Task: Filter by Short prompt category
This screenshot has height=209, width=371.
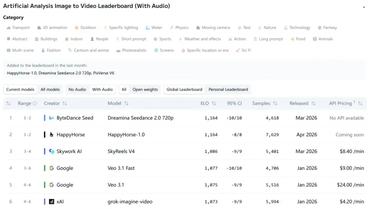Action: point(131,39)
